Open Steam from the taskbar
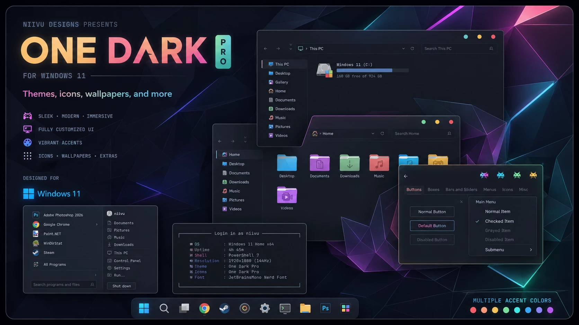579x325 pixels. (224, 308)
